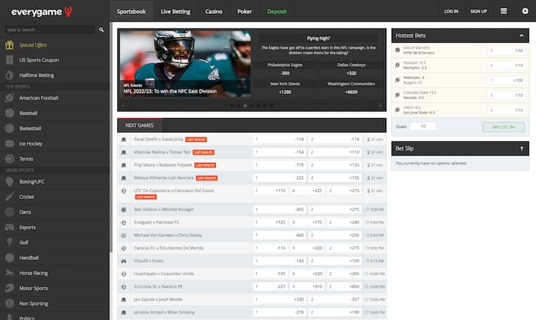The height and width of the screenshot is (320, 536).
Task: Open the Deposit tab
Action: point(277,12)
